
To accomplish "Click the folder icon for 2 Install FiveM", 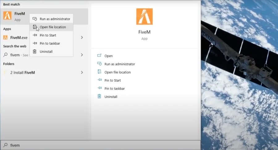I will (5, 72).
